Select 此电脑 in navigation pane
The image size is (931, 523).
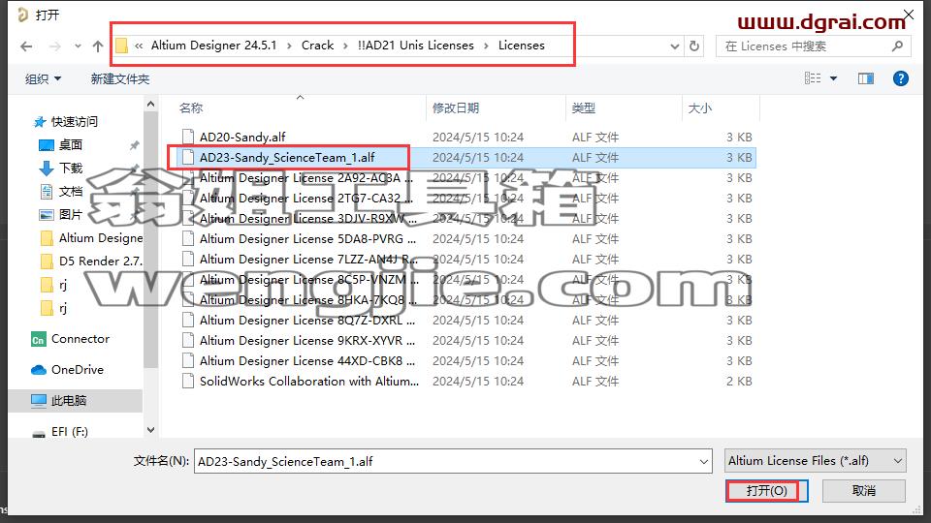[x=69, y=400]
